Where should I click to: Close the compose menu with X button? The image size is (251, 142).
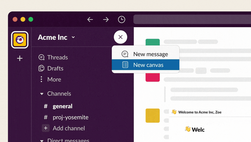[x=120, y=37]
